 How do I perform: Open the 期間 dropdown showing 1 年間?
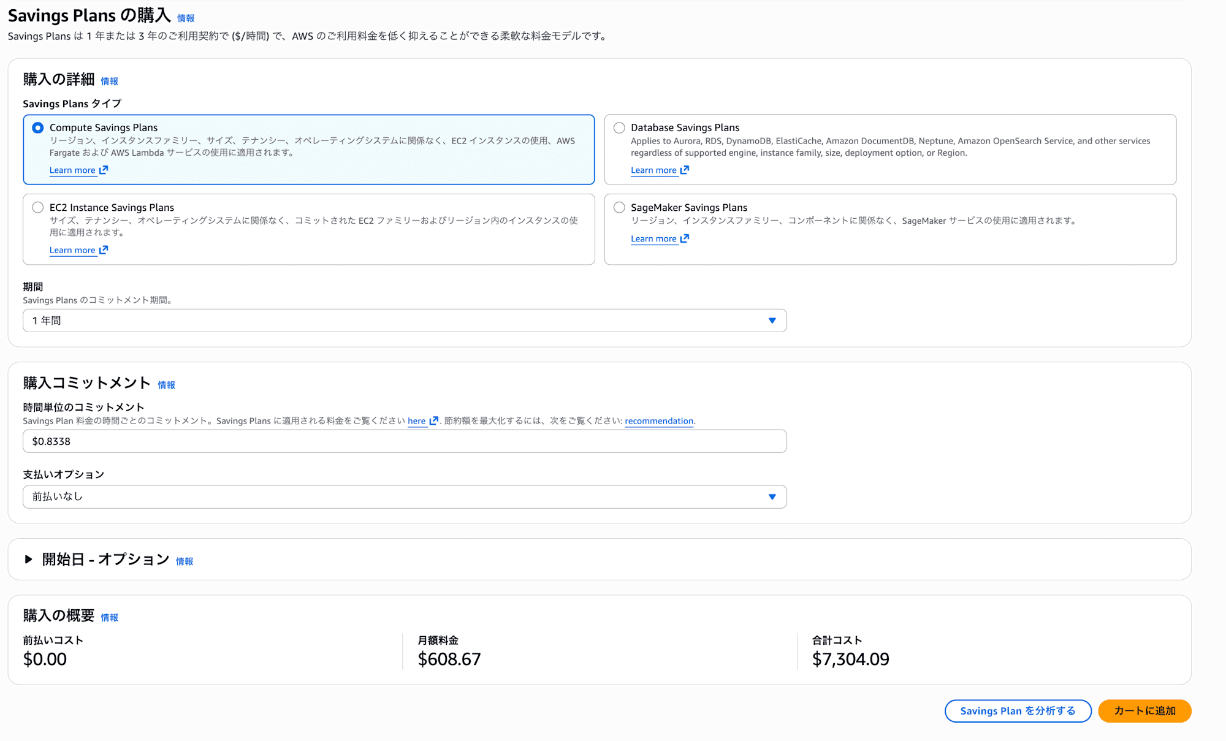(x=405, y=321)
